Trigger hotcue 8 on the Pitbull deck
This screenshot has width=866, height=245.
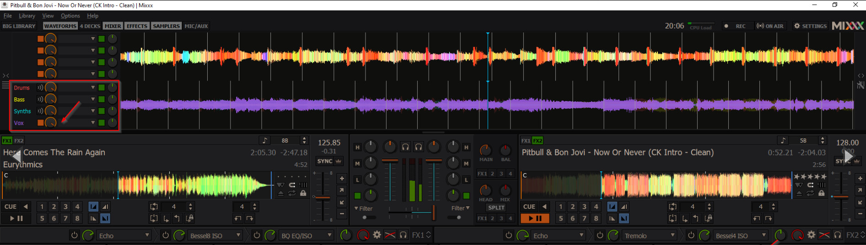tap(596, 218)
